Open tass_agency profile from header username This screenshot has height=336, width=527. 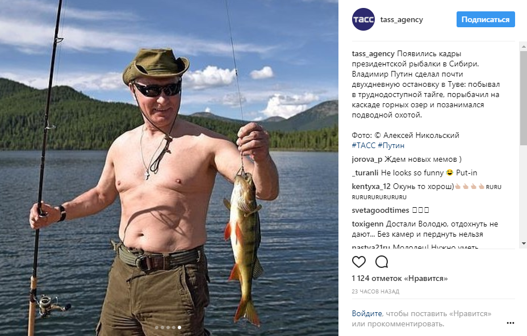point(401,19)
